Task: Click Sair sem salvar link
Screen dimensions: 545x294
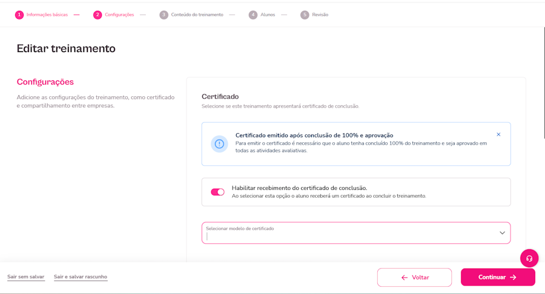Action: pos(25,276)
